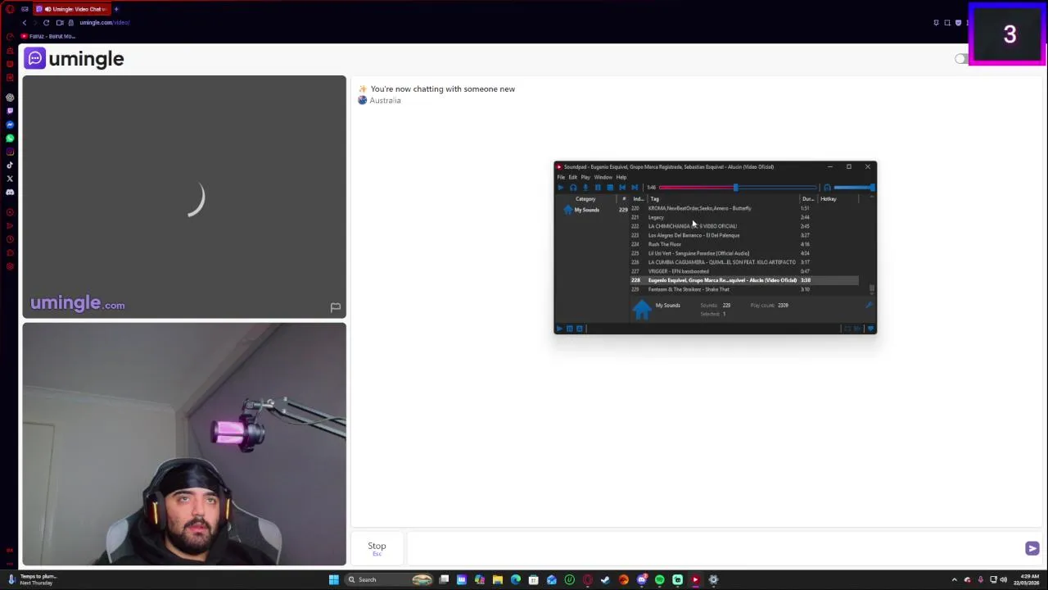This screenshot has width=1048, height=590.
Task: Open WhatsApp from the Opera sidebar
Action: click(x=10, y=138)
